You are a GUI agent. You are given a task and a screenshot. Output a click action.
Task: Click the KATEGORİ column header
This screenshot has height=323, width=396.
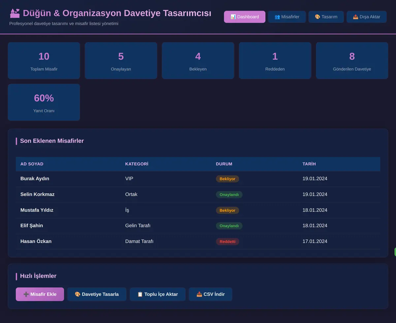tap(137, 164)
